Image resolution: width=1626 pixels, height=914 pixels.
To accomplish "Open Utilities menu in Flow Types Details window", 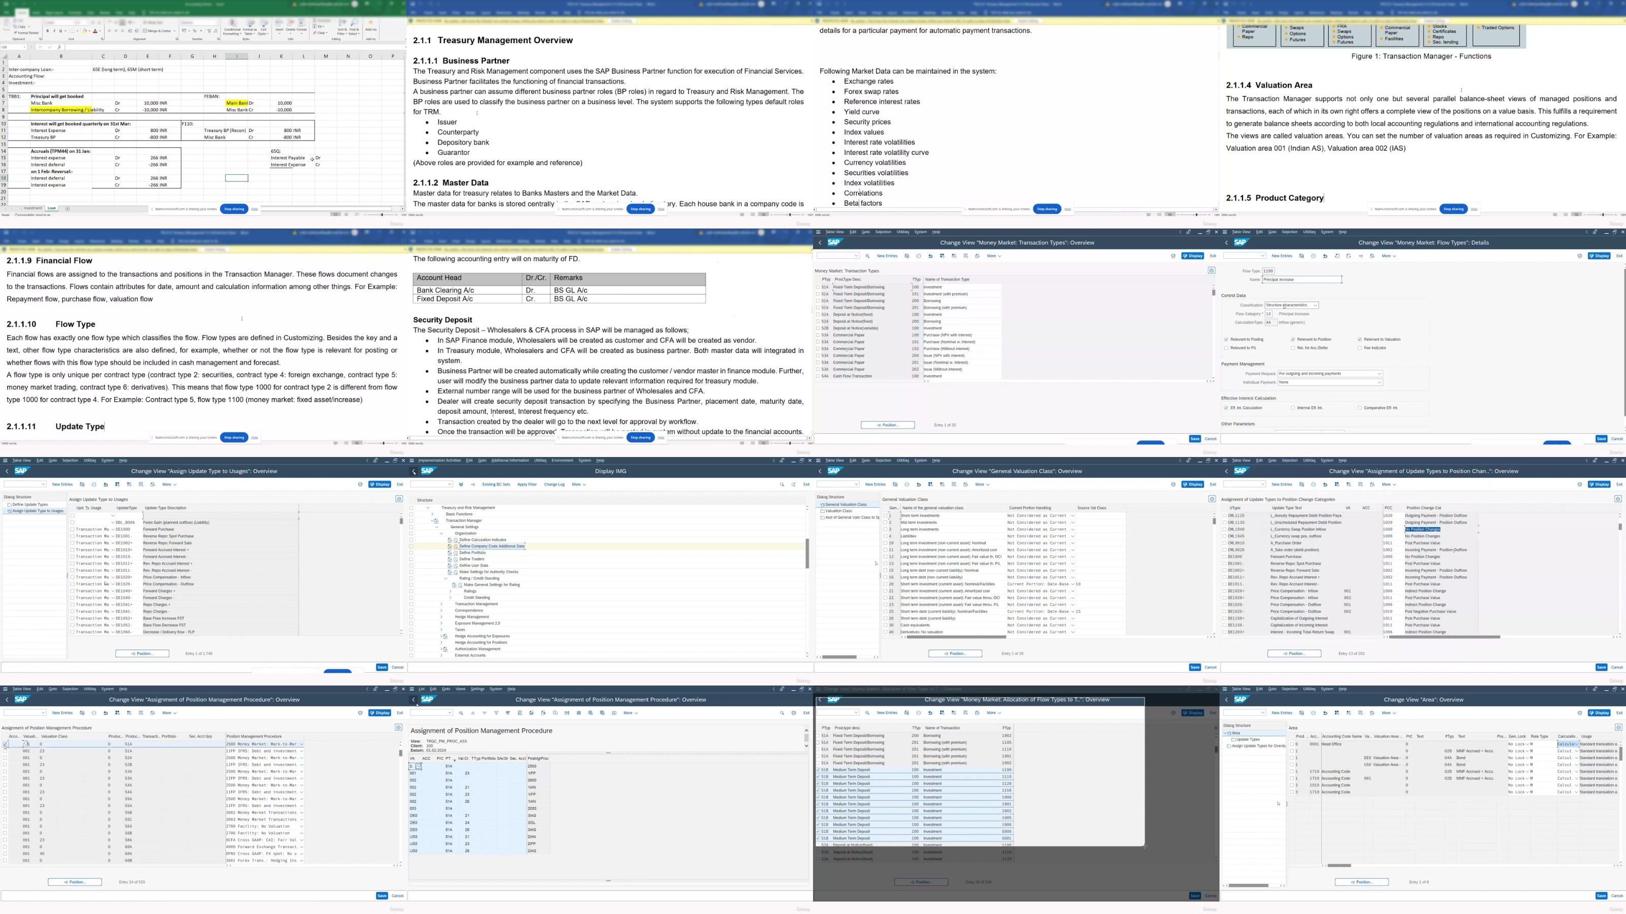I will tap(1309, 232).
